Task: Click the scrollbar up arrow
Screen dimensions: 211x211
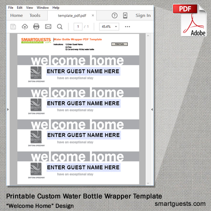Action: [148, 36]
